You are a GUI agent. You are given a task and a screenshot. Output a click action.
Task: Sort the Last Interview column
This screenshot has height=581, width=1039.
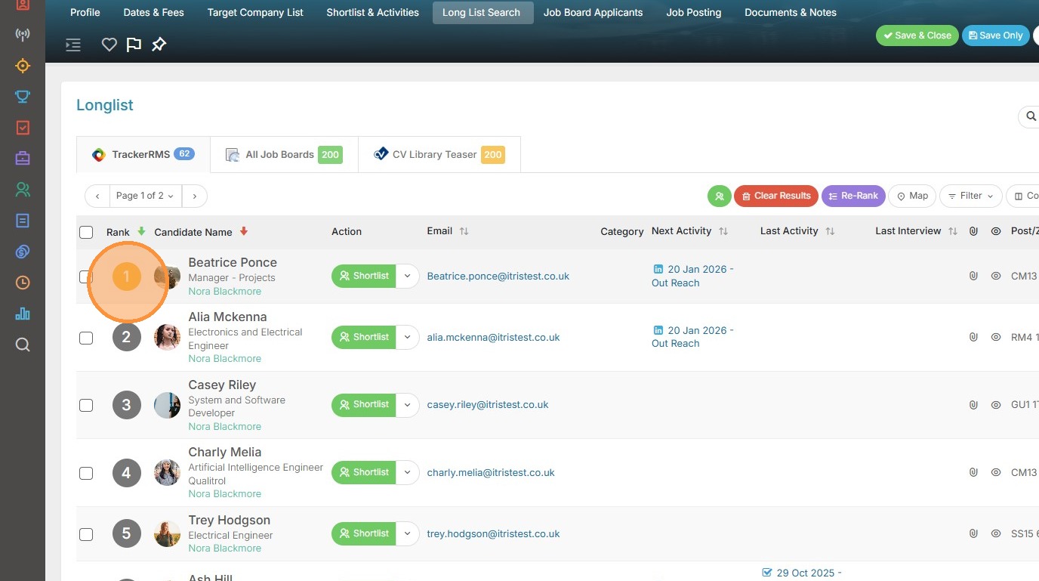953,231
